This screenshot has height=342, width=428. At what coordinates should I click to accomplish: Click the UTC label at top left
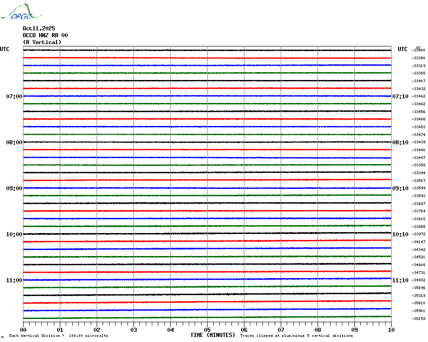point(5,49)
